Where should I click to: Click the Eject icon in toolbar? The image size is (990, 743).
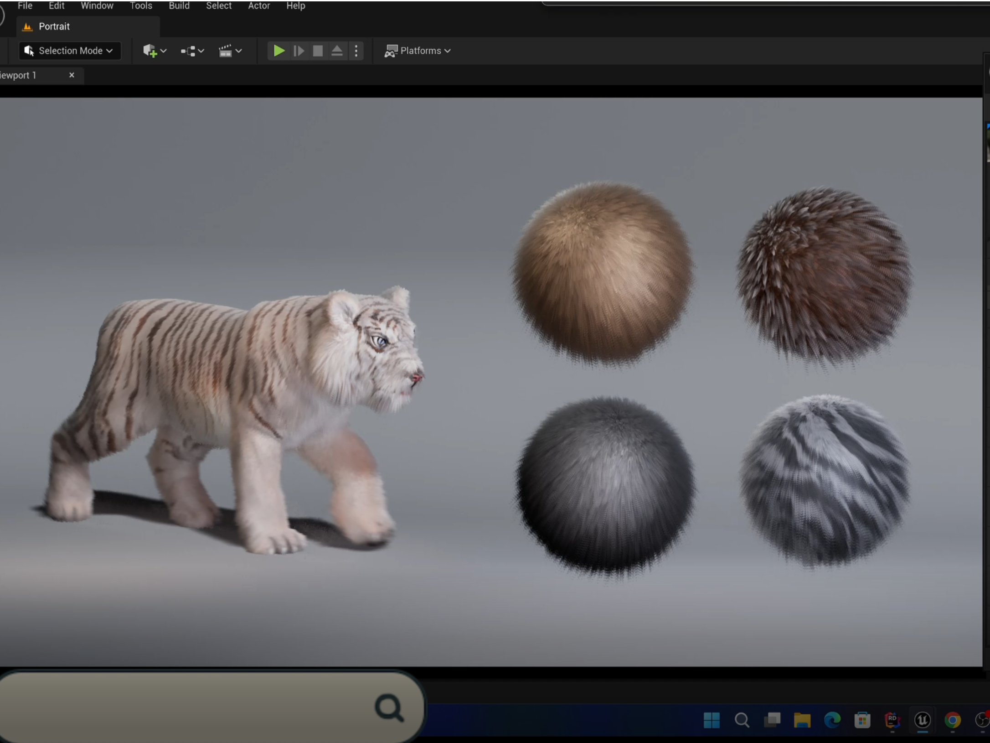[336, 51]
